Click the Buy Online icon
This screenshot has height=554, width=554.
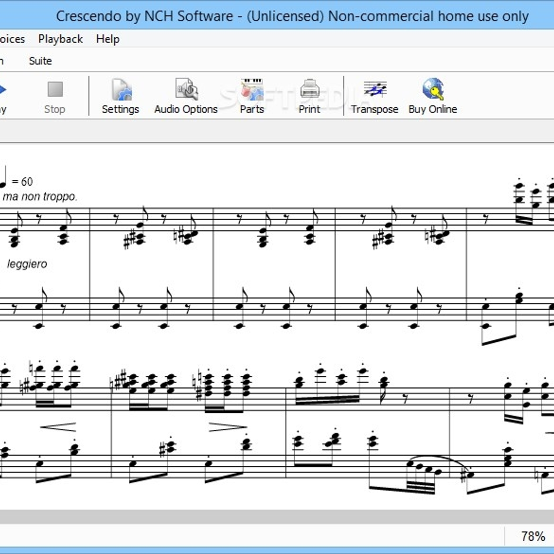(432, 97)
